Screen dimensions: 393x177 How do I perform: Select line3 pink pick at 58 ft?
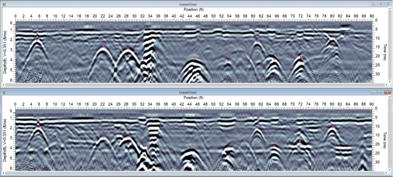(x=244, y=140)
